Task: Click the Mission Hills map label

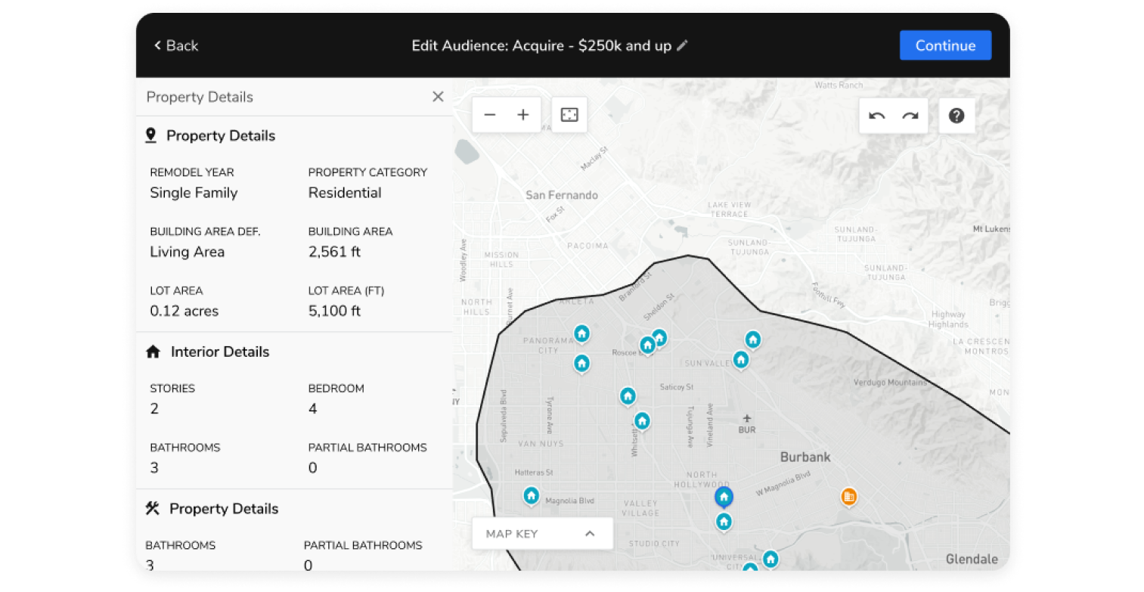Action: (x=502, y=259)
